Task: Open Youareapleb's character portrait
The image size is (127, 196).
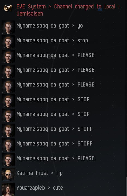Action: 8,189
